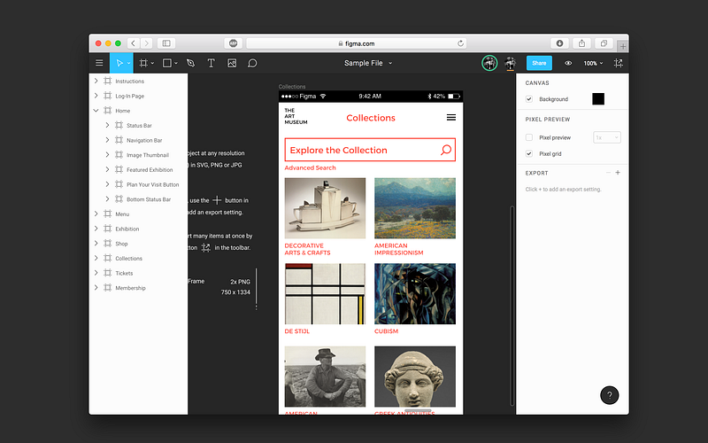Image resolution: width=708 pixels, height=443 pixels.
Task: Select the Frame tool
Action: point(142,63)
